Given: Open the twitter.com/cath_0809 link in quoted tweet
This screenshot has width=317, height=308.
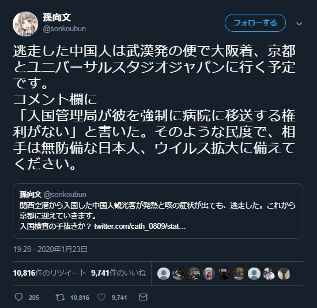Looking at the screenshot, I should point(139,226).
